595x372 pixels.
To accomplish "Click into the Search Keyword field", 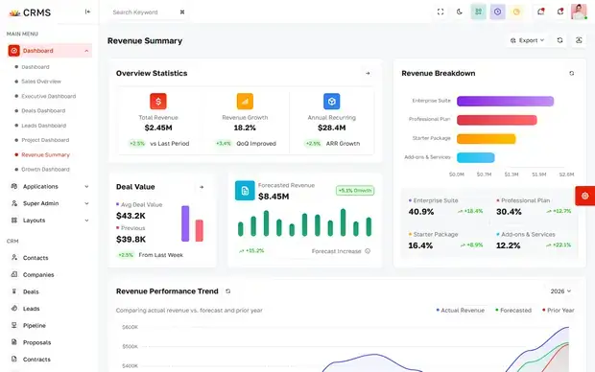I will pos(144,12).
